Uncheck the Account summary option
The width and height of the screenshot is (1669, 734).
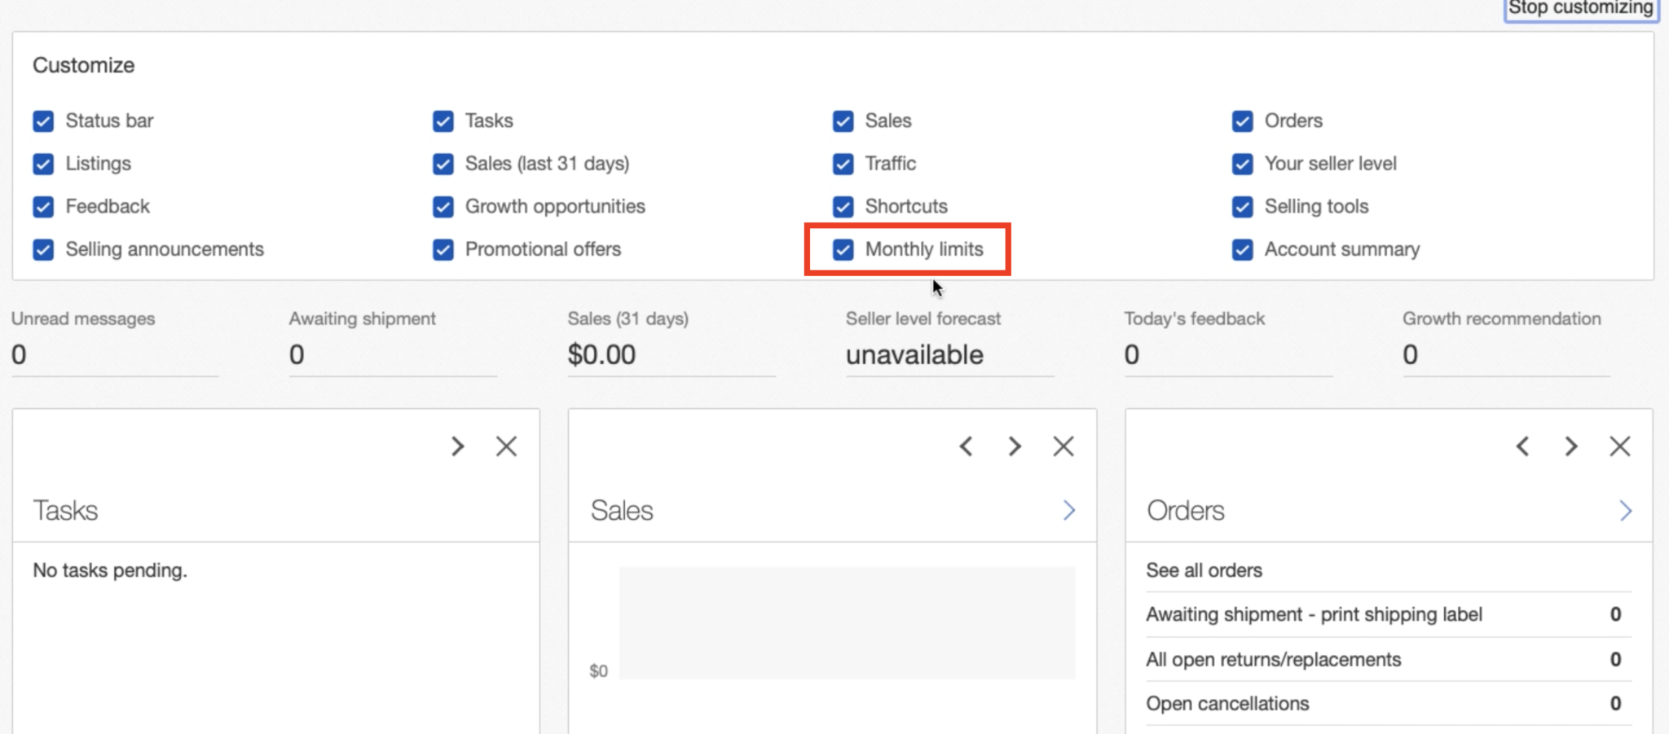pos(1243,249)
